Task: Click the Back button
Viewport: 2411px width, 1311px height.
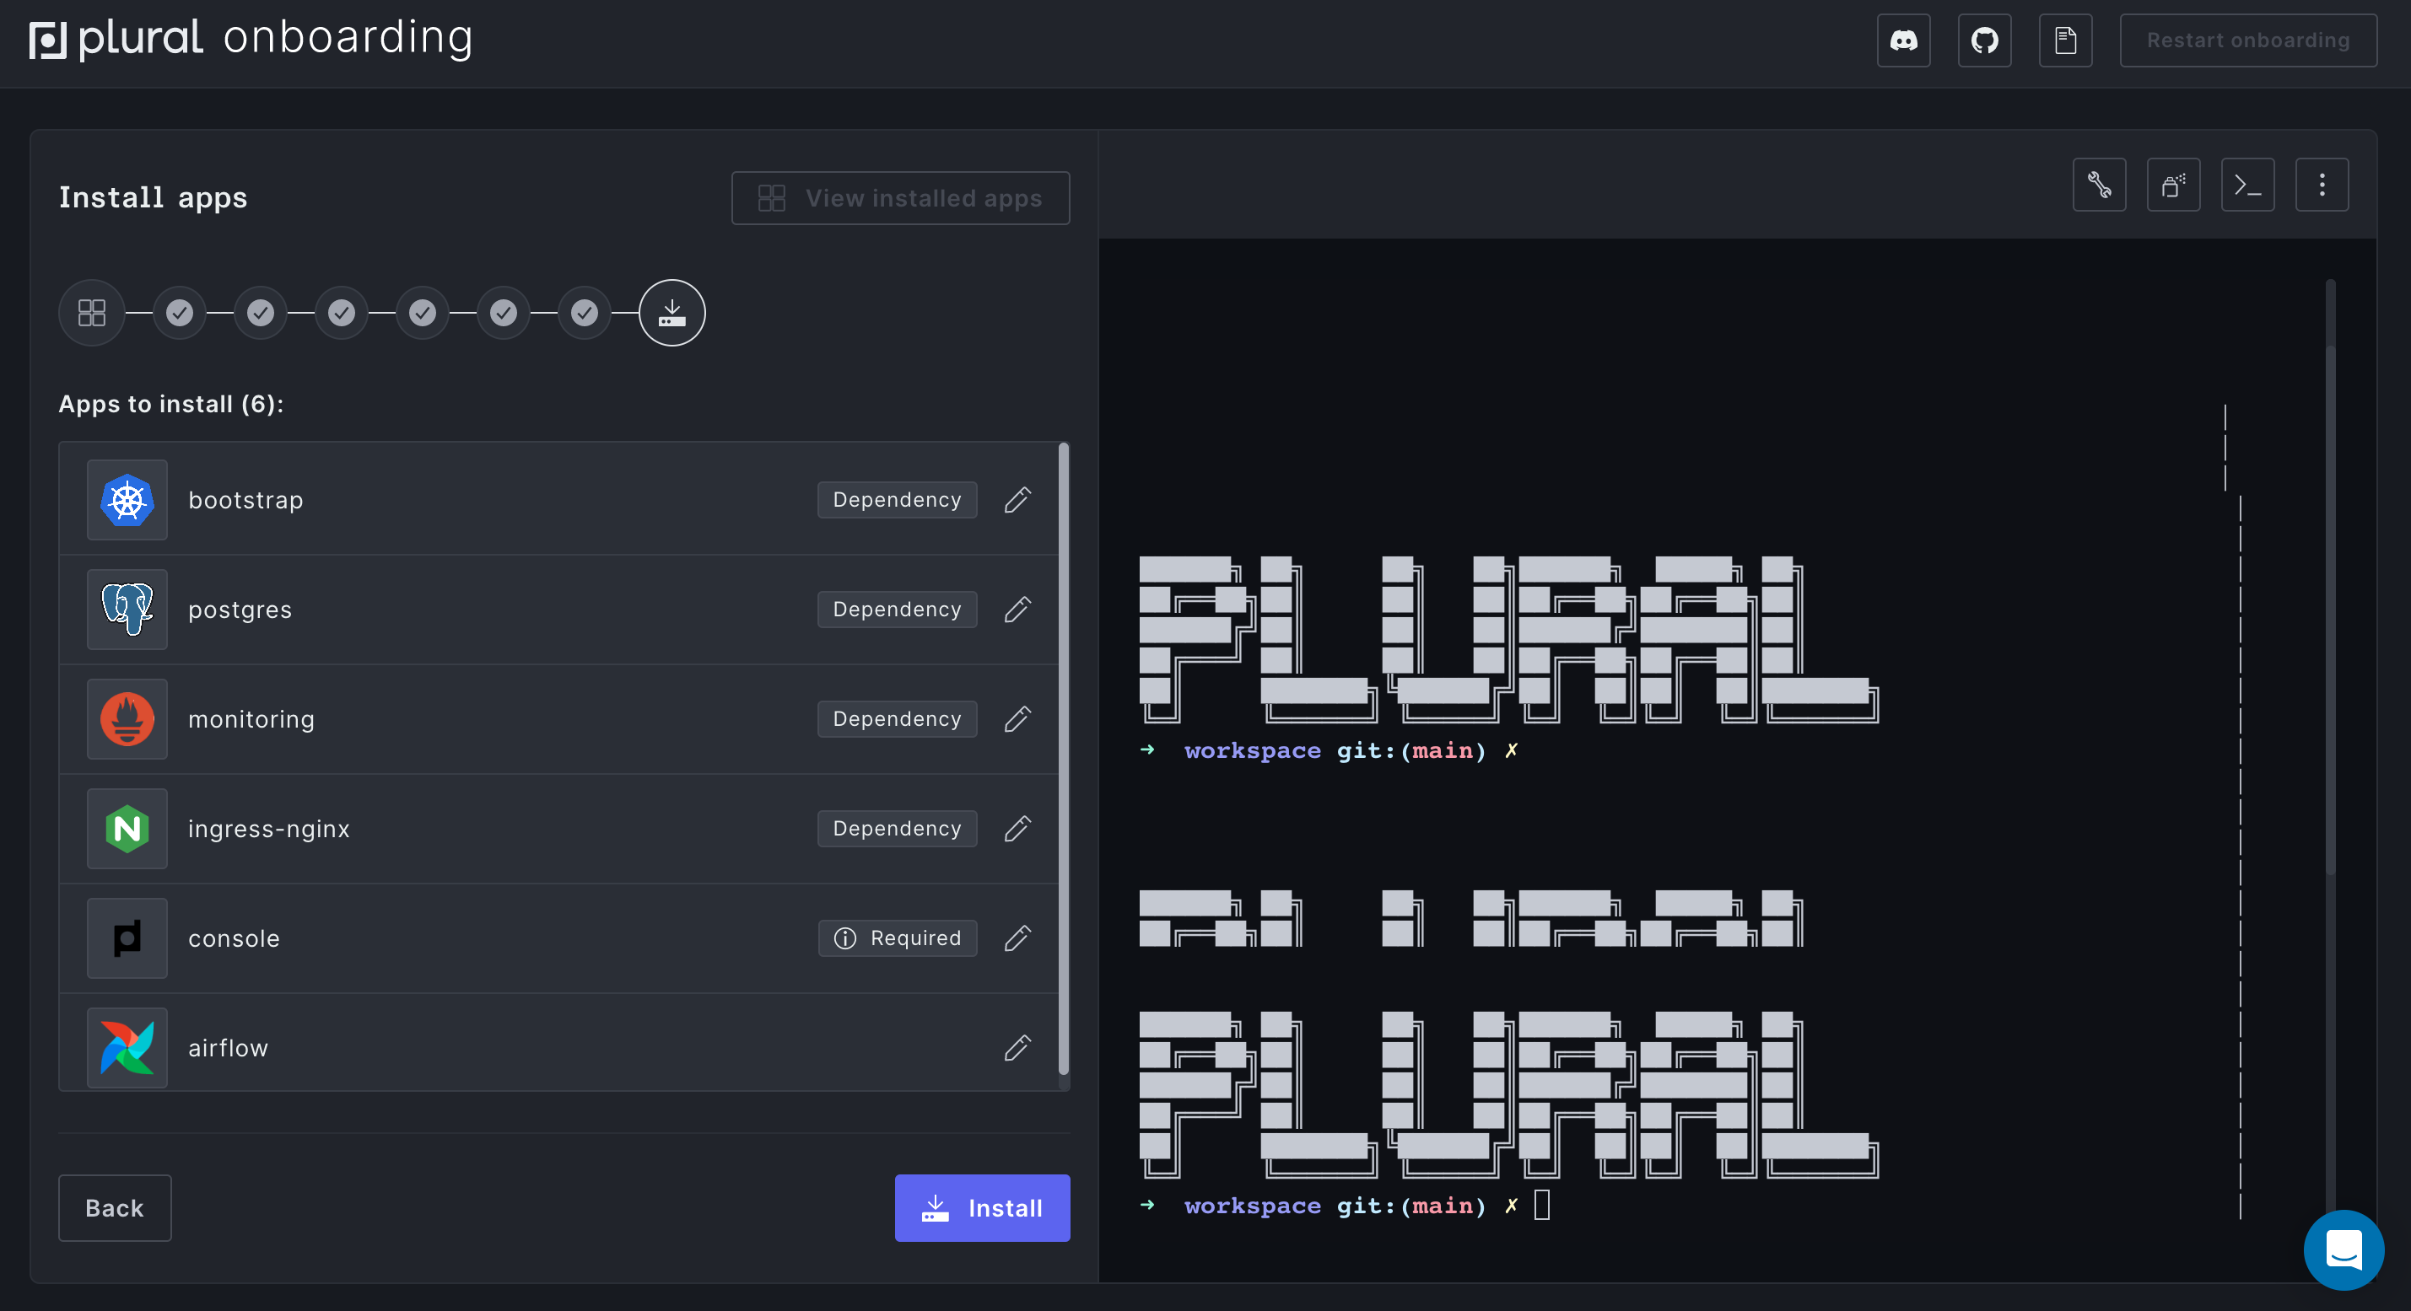Action: 115,1208
